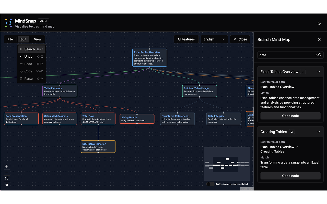This screenshot has width=327, height=204.
Task: Toggle dark mode with the moon icon
Action: coord(319,23)
